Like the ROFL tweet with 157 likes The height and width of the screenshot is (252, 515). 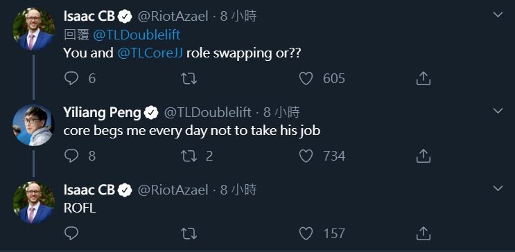click(x=306, y=233)
